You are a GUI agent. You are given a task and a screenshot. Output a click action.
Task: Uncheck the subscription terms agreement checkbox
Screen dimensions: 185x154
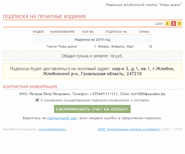[x=37, y=100]
